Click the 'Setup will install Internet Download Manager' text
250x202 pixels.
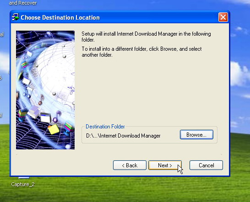click(x=146, y=37)
